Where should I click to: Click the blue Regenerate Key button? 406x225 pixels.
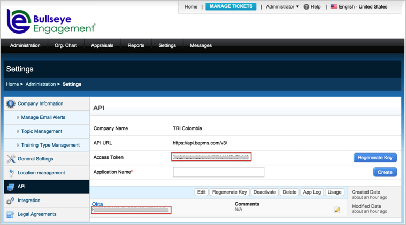pos(374,157)
